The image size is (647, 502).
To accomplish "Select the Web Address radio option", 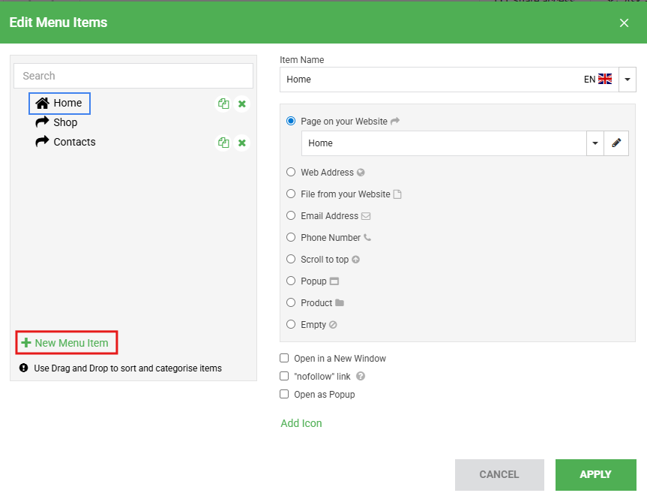I will (291, 172).
